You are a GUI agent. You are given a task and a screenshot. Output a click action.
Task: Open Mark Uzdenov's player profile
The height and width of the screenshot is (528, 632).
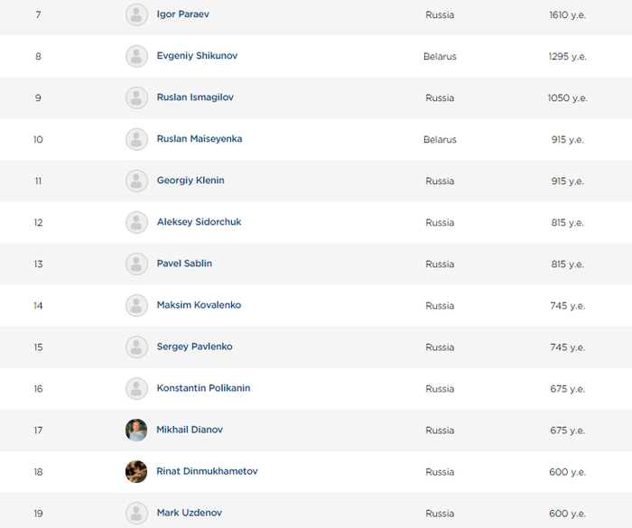pos(189,513)
